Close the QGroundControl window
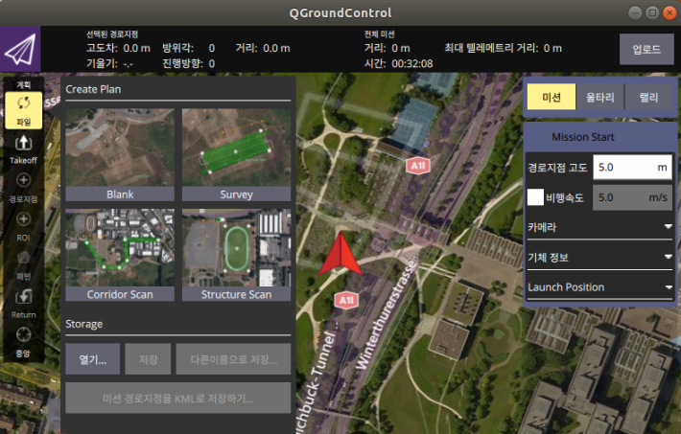 click(669, 12)
